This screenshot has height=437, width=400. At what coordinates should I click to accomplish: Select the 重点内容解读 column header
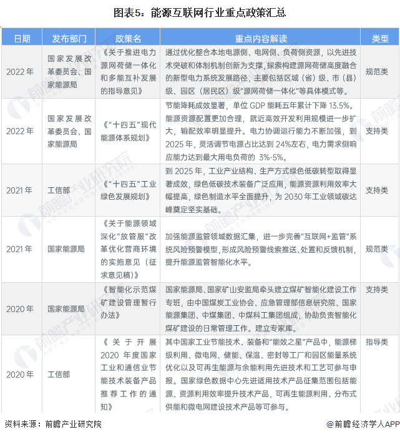tap(261, 38)
